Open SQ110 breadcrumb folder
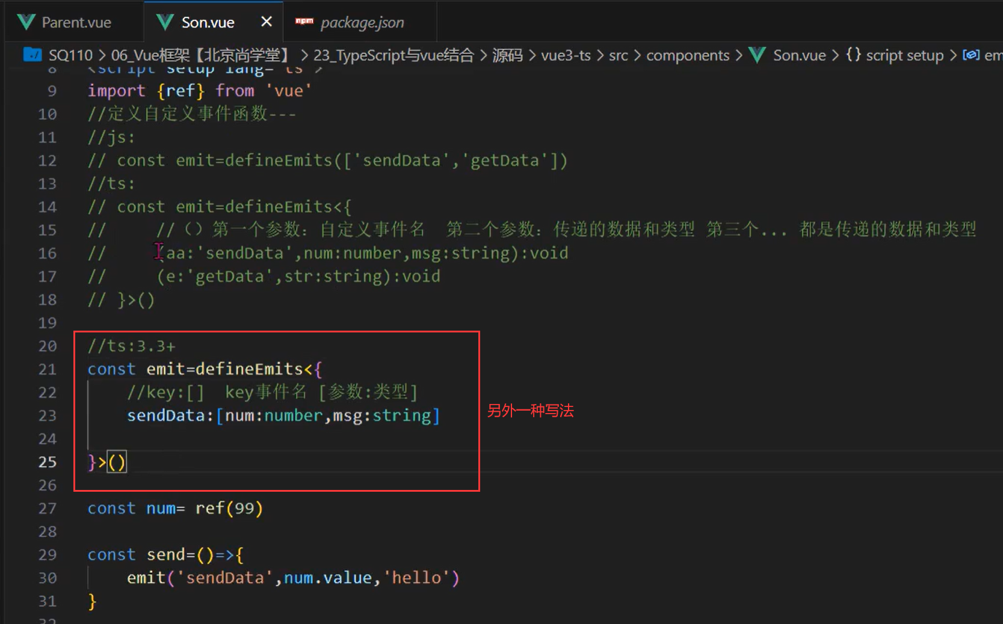The height and width of the screenshot is (624, 1003). pos(70,55)
